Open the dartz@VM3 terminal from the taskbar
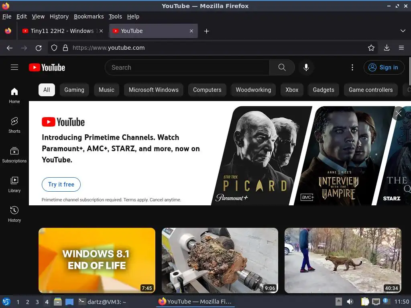The height and width of the screenshot is (308, 411). pos(102,302)
